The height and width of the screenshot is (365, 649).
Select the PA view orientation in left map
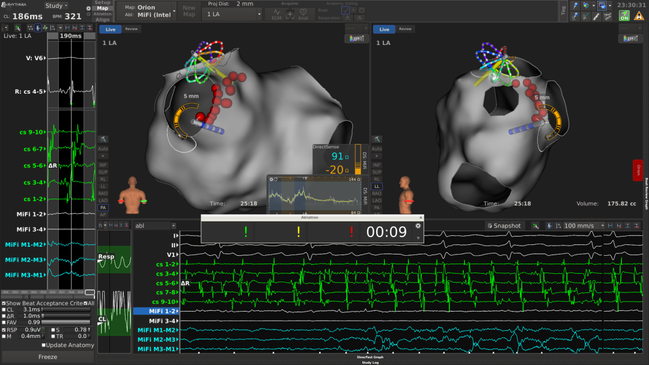103,208
